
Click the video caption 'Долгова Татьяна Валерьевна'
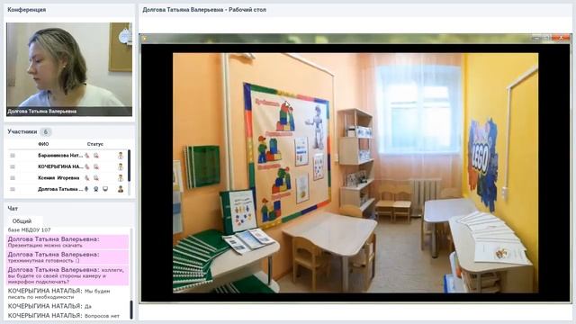[x=42, y=112]
